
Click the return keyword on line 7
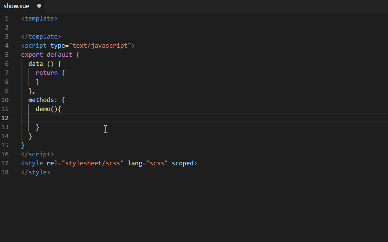[x=46, y=73]
